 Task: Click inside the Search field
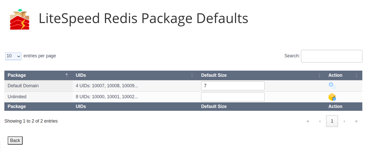tap(331, 56)
